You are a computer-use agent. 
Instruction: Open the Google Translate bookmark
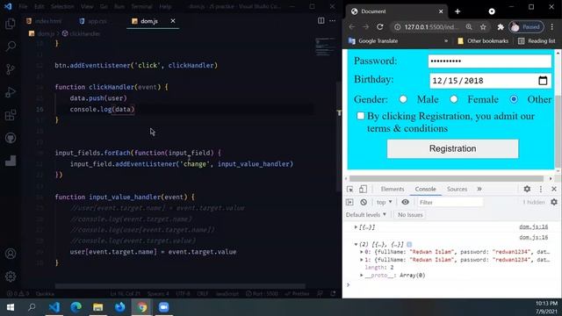point(373,41)
